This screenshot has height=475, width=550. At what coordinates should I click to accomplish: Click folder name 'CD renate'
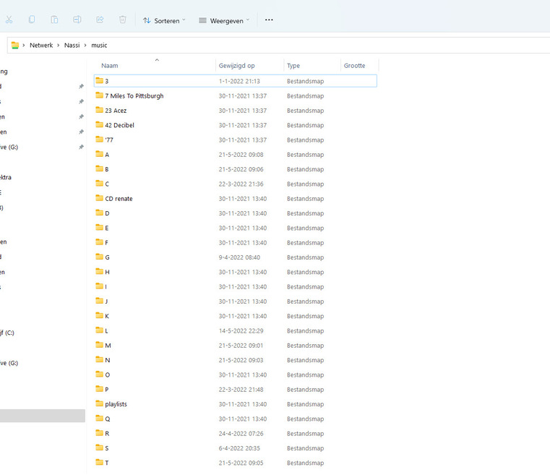pyautogui.click(x=119, y=199)
